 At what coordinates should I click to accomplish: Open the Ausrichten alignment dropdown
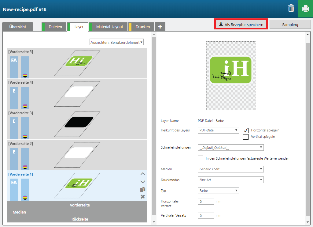pos(116,42)
